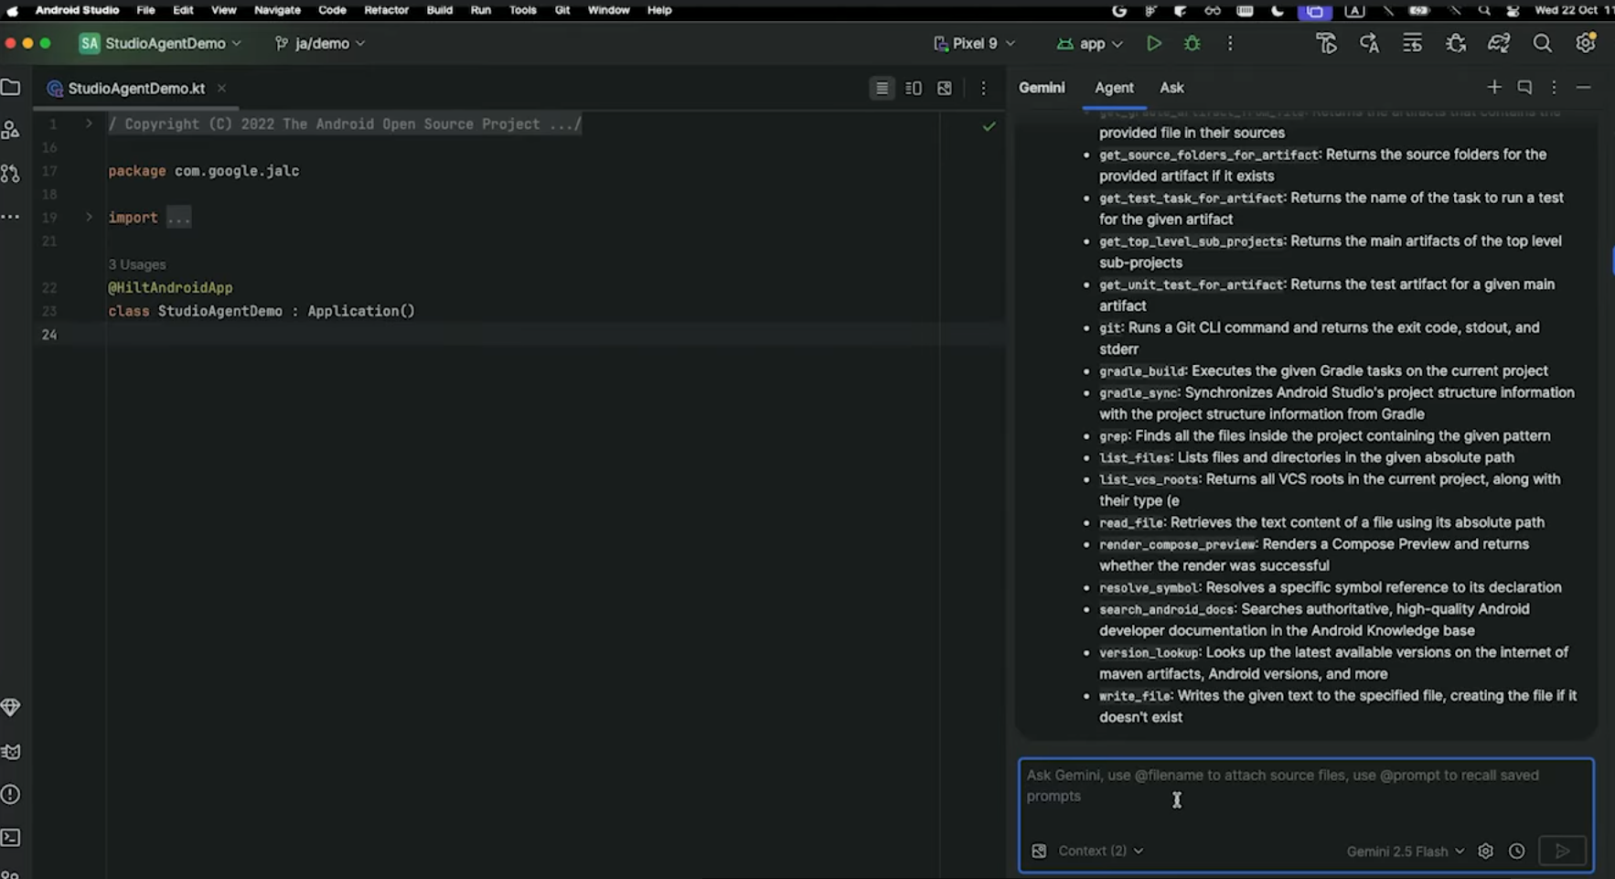
Task: Switch to the Ask tab
Action: (1171, 87)
